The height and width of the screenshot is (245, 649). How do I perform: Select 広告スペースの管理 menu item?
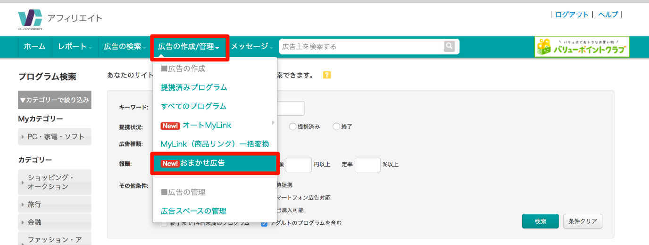tap(193, 211)
